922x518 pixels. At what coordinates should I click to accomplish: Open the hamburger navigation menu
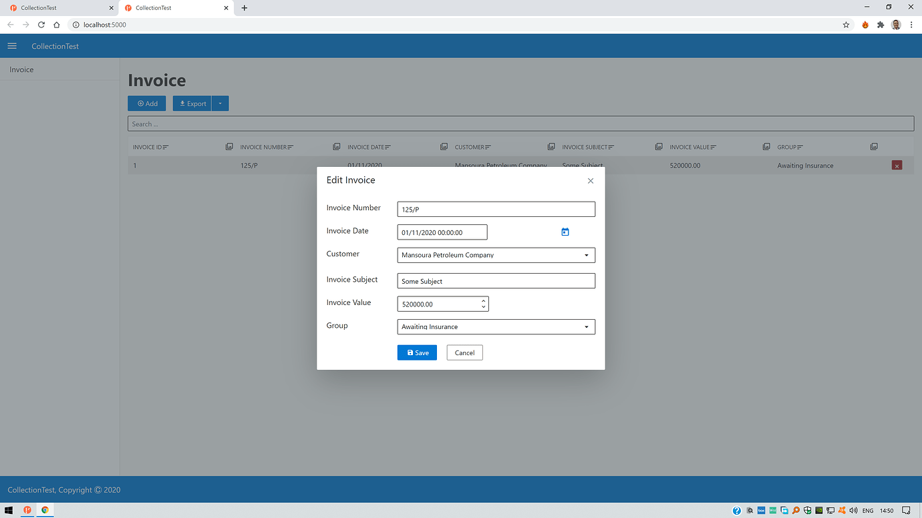tap(11, 45)
